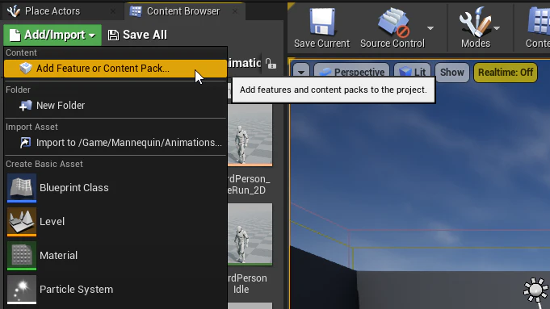Change the Lit view mode
The image size is (550, 309).
click(413, 72)
